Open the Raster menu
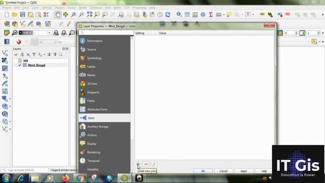 (83, 8)
